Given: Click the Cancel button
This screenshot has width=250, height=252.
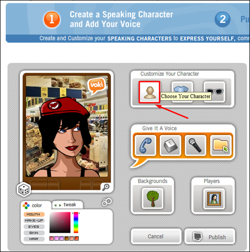Looking at the screenshot, I should (156, 236).
